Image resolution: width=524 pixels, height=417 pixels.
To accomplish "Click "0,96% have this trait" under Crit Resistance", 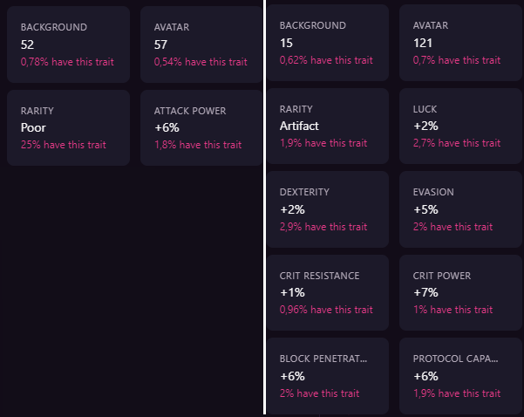I will click(326, 310).
